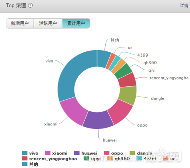Screen dimensions: 190x168
Task: Toggle tencent_yingyongbao legend entry
Action: tap(49, 158)
